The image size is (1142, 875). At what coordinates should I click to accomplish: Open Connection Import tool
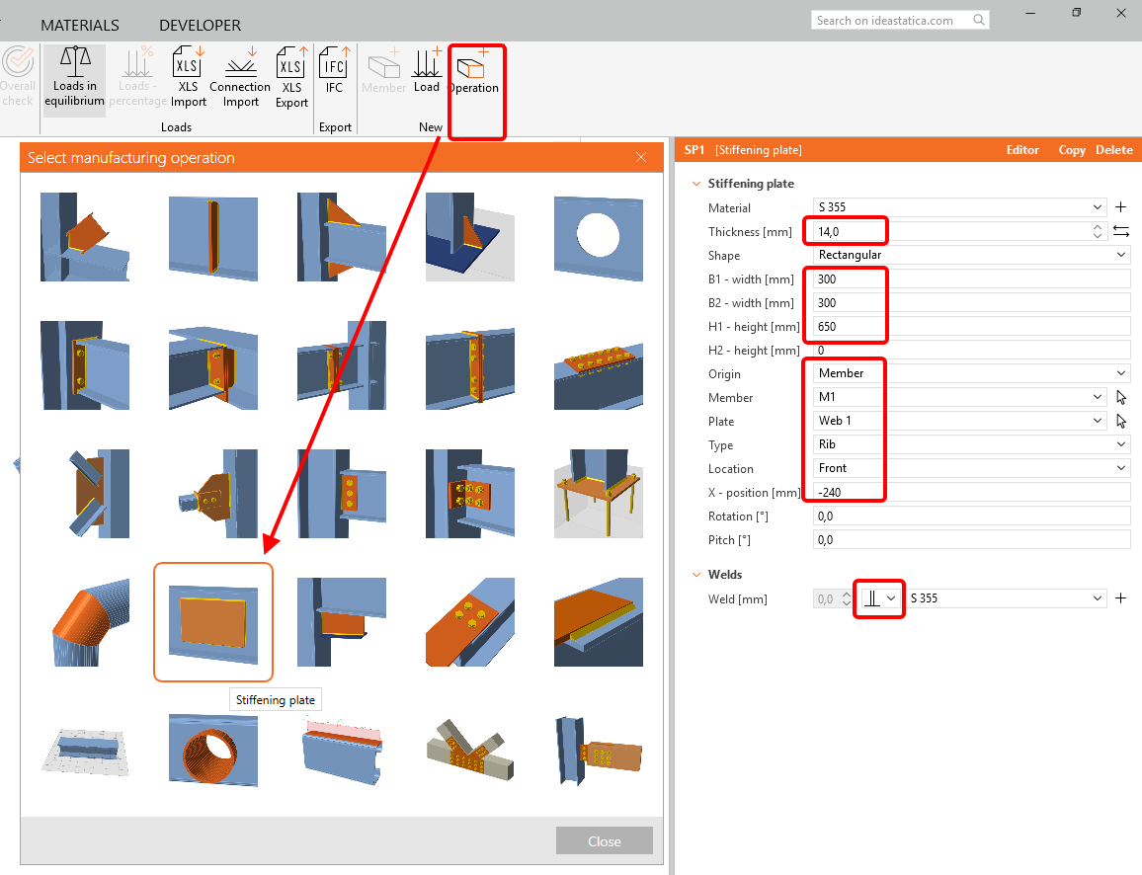click(240, 78)
